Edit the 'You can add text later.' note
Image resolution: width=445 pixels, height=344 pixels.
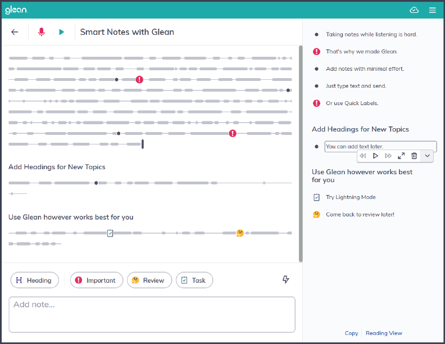[380, 147]
